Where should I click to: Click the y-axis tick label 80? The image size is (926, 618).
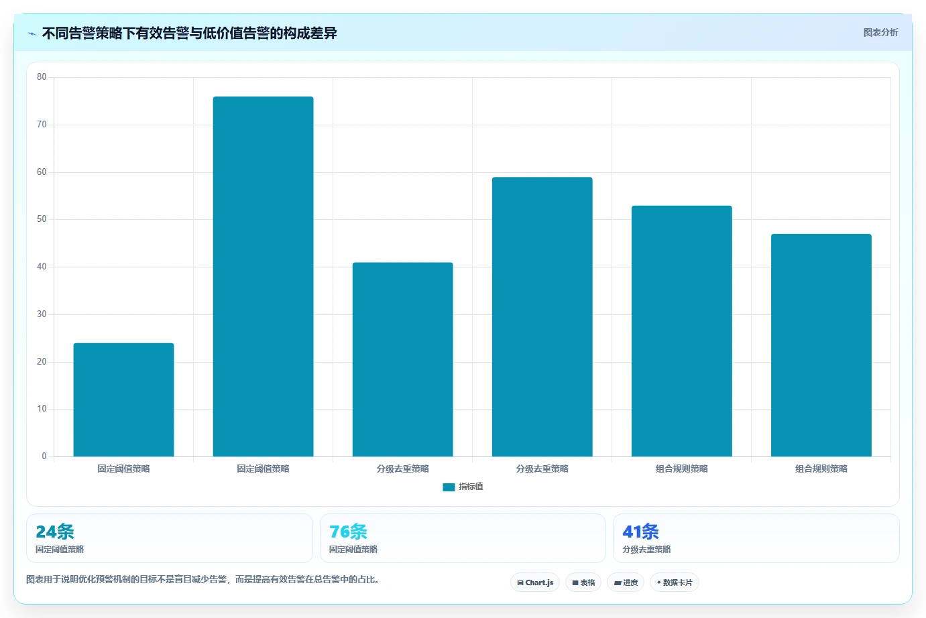42,77
